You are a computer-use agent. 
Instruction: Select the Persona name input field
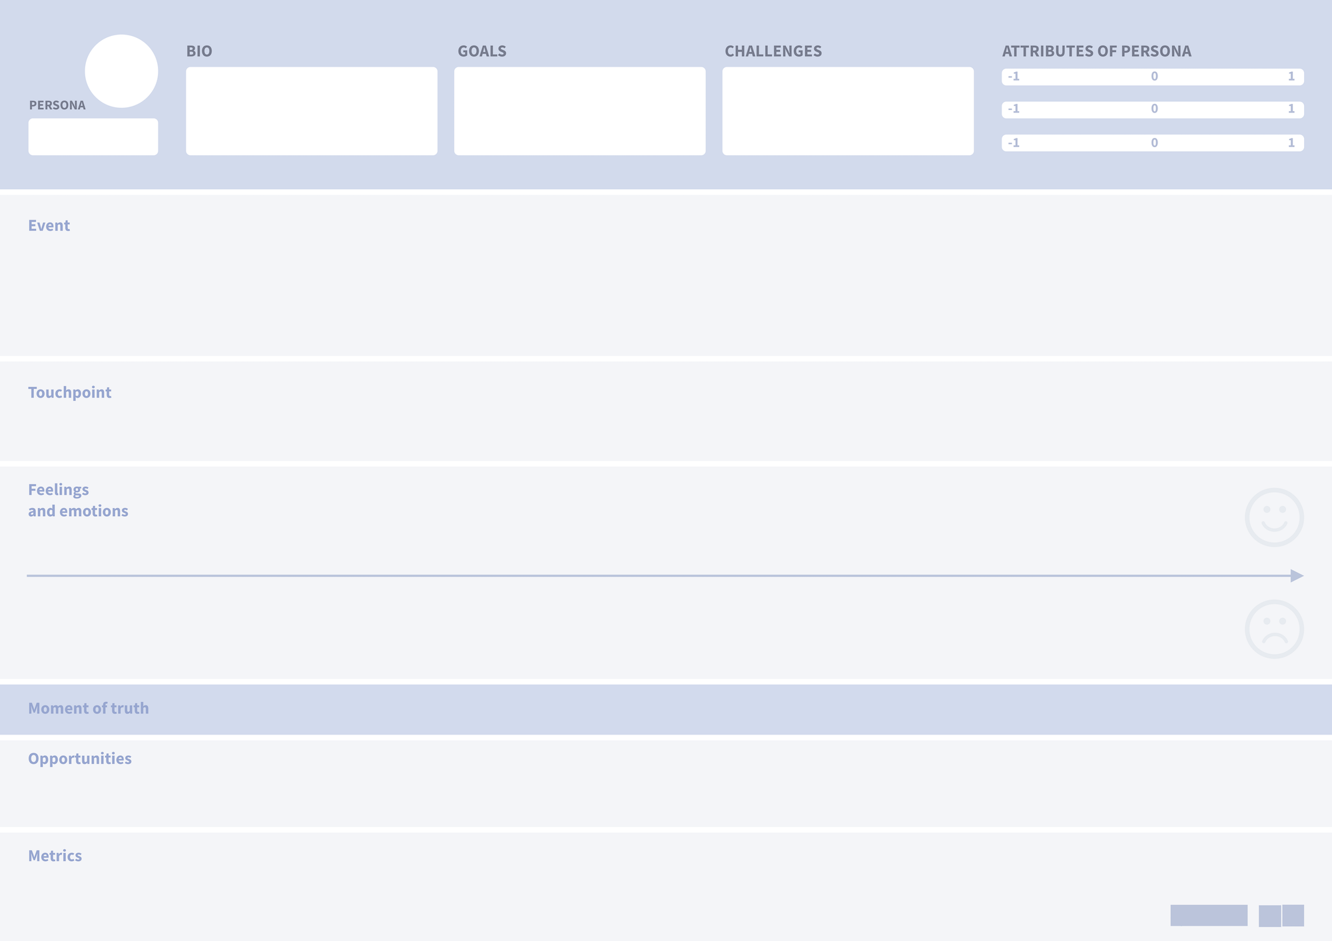click(93, 135)
